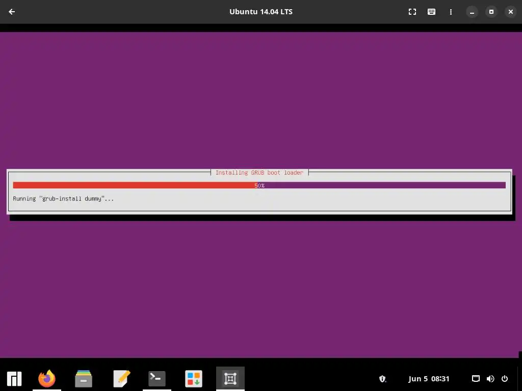
Task: Open the three-dot options menu
Action: 451,12
